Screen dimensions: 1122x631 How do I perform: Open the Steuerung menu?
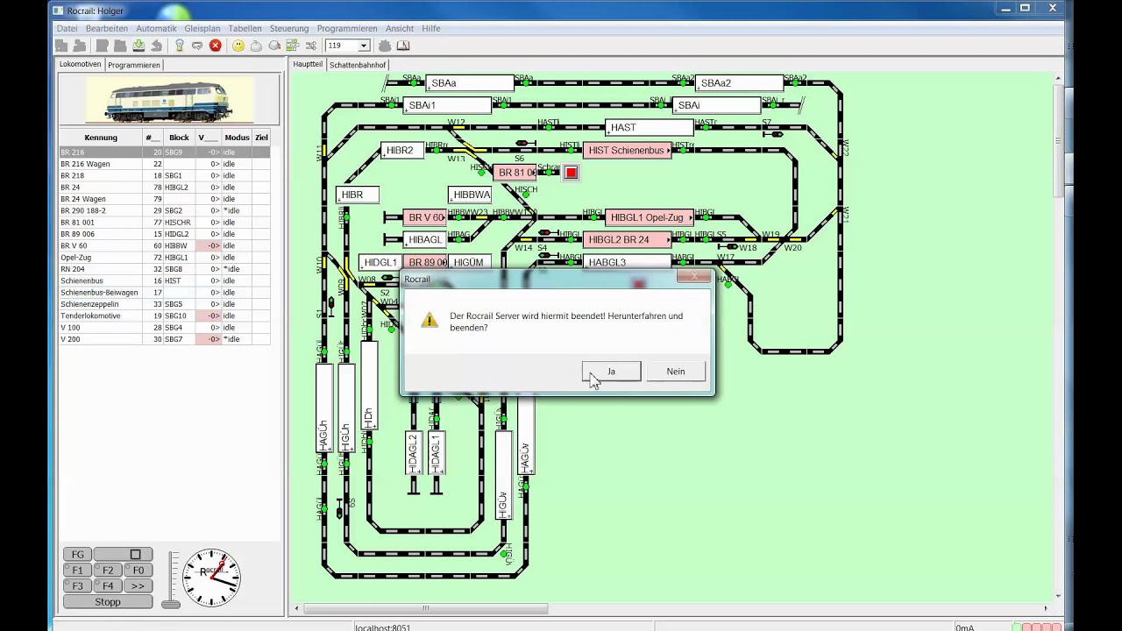289,28
